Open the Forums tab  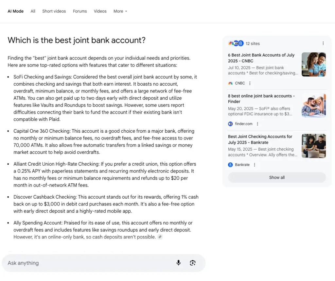80,11
